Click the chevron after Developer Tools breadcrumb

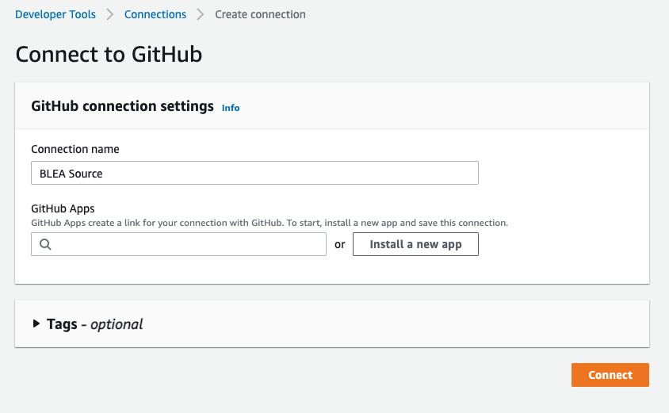pyautogui.click(x=110, y=14)
